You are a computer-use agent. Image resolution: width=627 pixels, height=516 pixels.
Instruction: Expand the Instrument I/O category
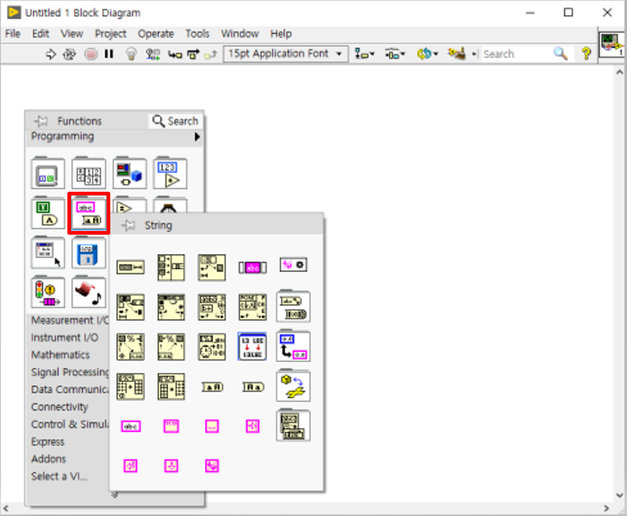click(x=64, y=338)
